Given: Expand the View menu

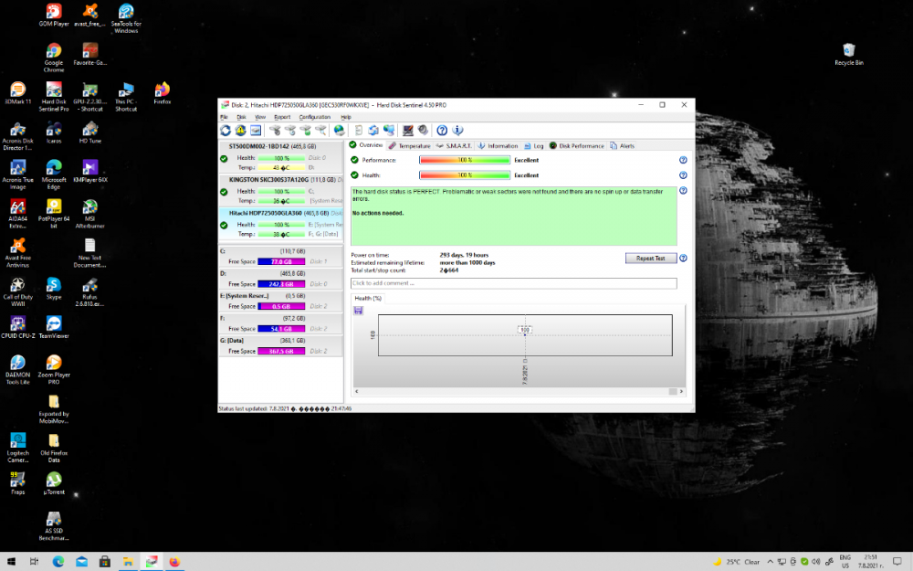Looking at the screenshot, I should pos(260,117).
